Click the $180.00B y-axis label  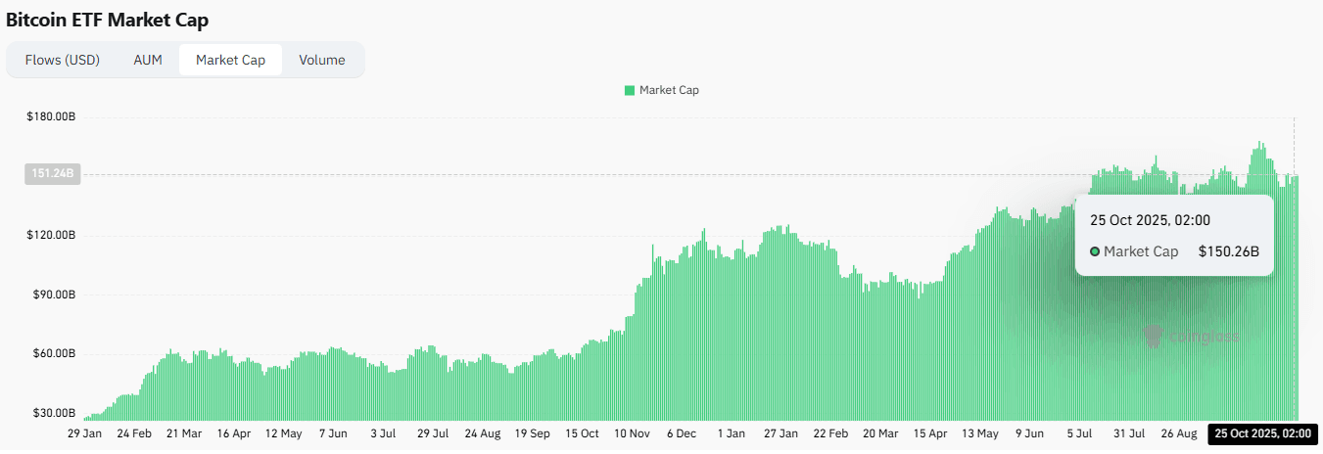(x=51, y=117)
